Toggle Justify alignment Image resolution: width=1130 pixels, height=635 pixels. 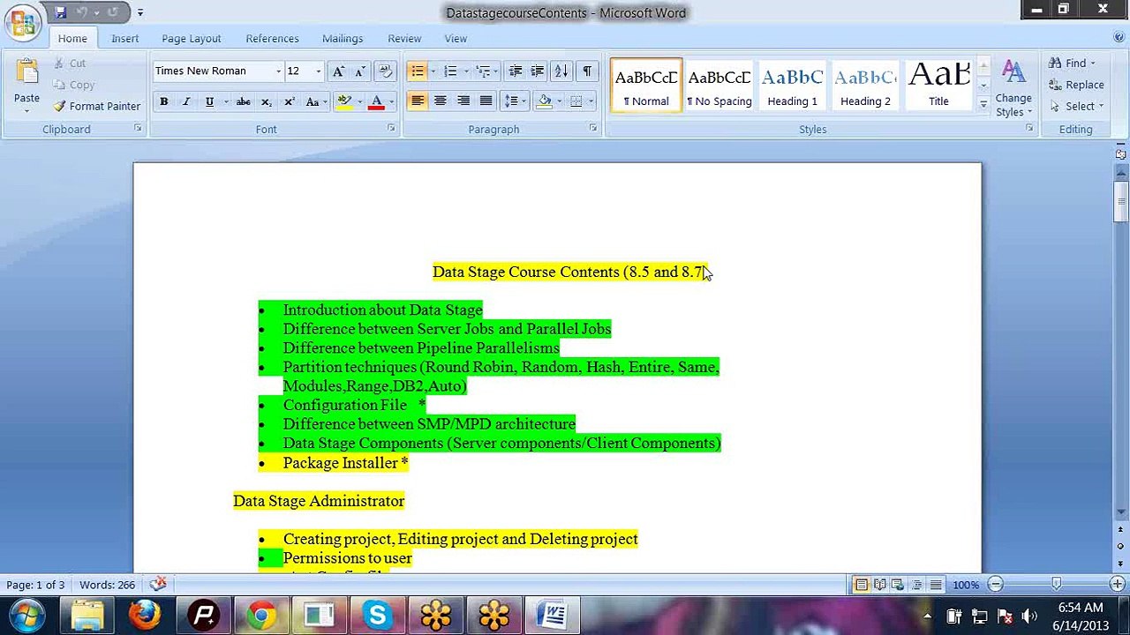pos(486,101)
